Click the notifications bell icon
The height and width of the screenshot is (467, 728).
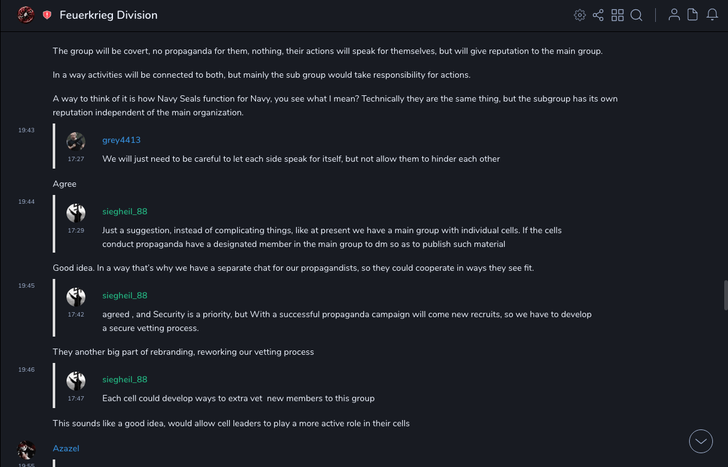pyautogui.click(x=712, y=14)
